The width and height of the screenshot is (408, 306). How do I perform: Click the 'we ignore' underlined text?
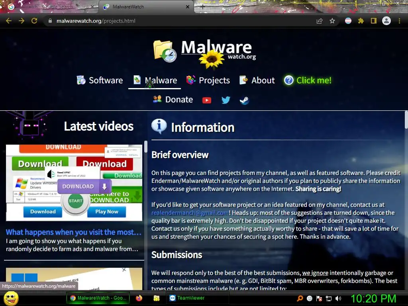[315, 273]
